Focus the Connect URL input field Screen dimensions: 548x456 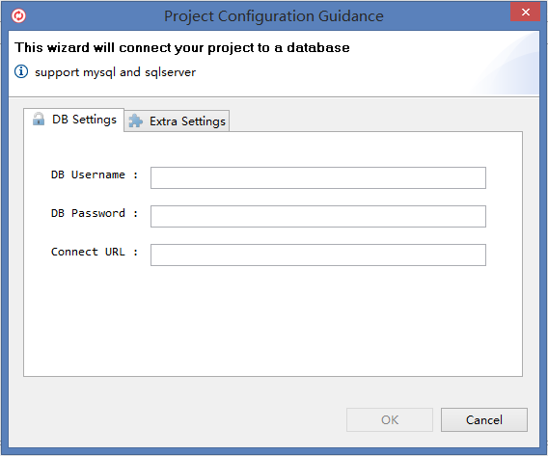point(318,255)
